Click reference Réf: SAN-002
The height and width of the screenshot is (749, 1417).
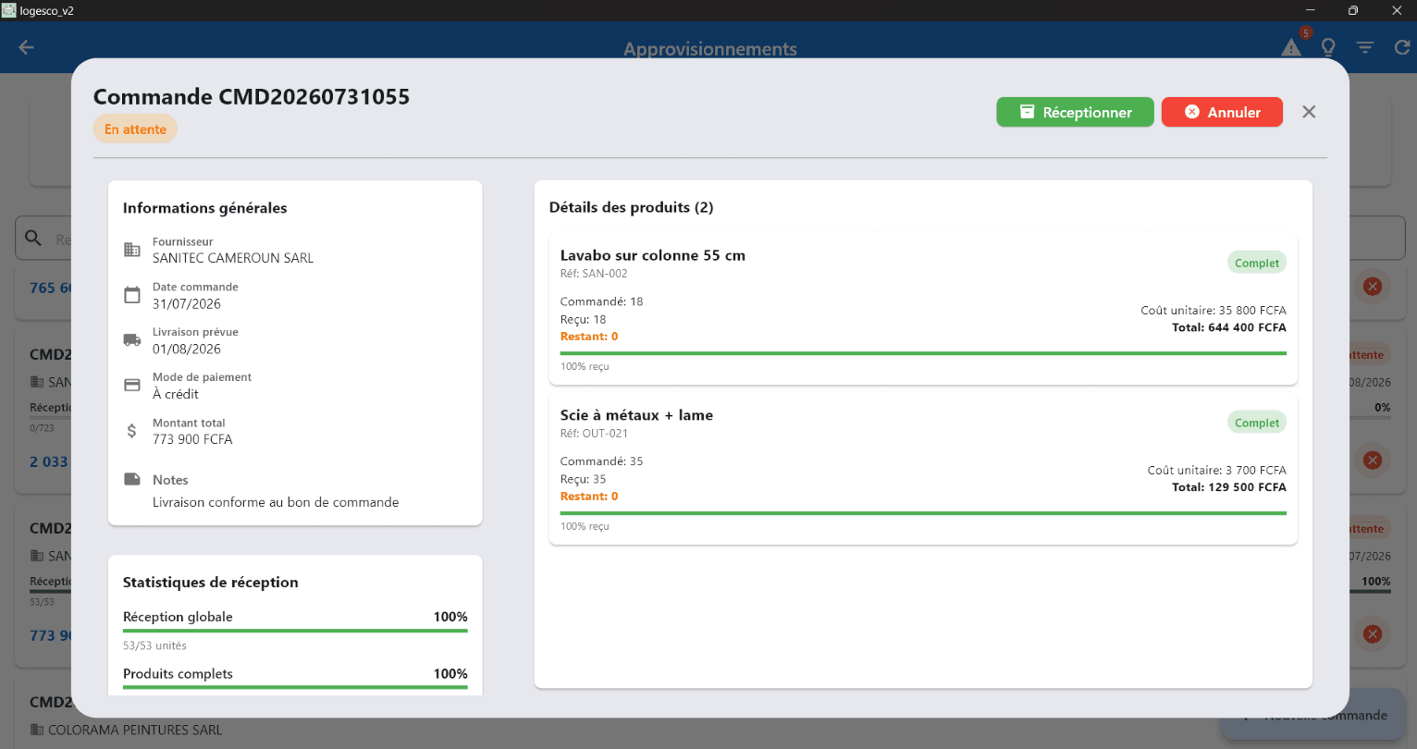[594, 274]
